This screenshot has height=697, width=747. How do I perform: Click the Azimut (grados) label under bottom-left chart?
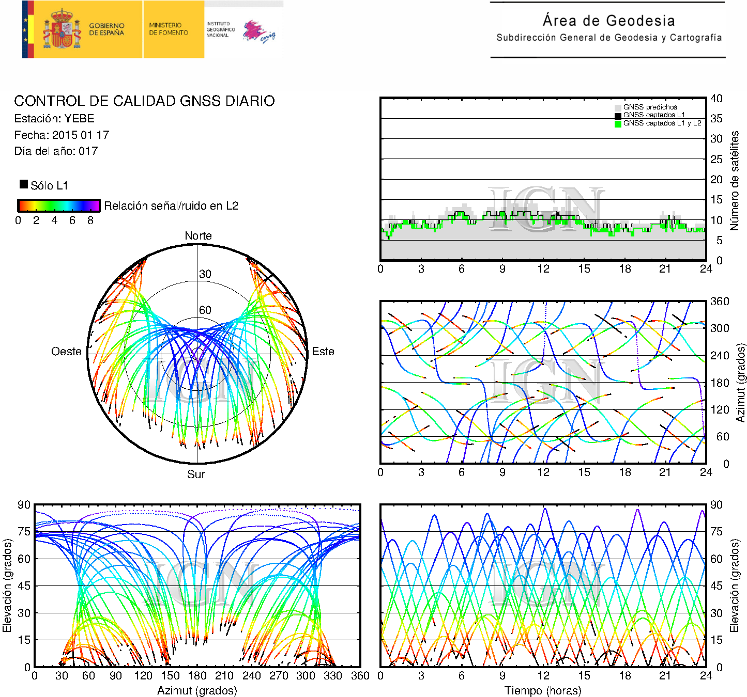coord(197,690)
